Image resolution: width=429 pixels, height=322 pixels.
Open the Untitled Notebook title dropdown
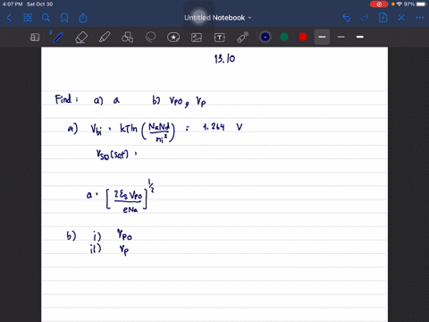tap(217, 18)
